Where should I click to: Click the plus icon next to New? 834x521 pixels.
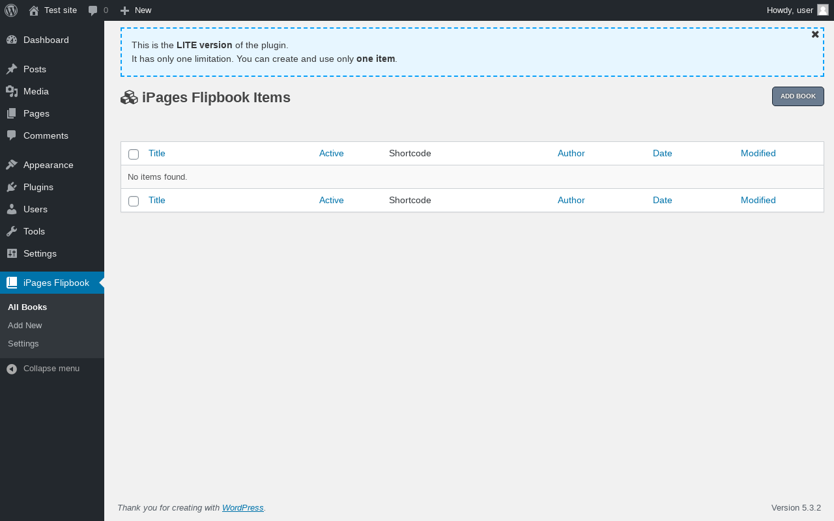[125, 10]
